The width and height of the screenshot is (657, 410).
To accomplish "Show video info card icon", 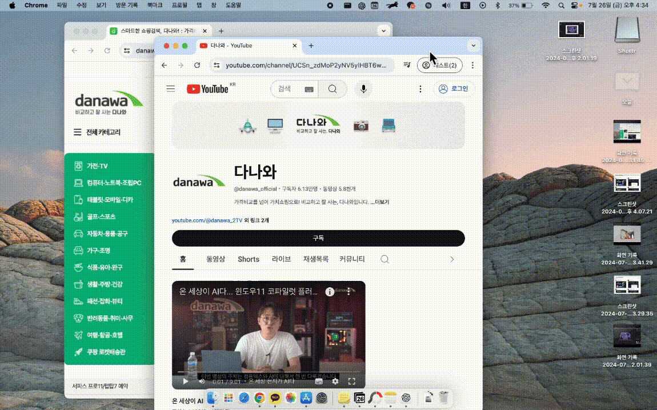I will click(x=330, y=291).
